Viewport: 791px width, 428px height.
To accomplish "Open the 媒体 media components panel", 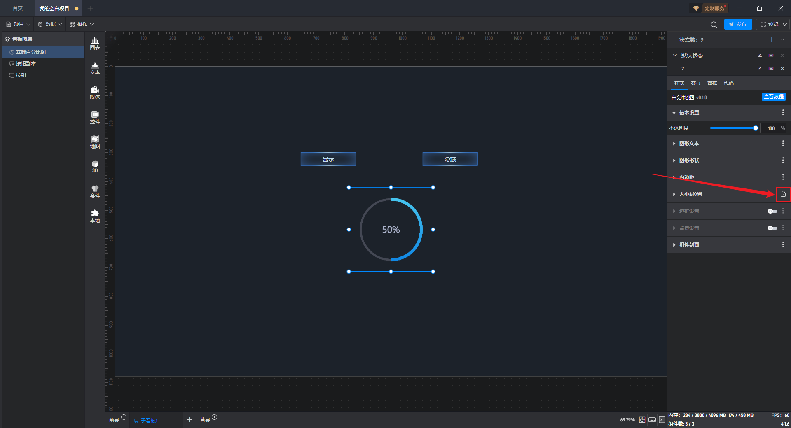I will [95, 93].
